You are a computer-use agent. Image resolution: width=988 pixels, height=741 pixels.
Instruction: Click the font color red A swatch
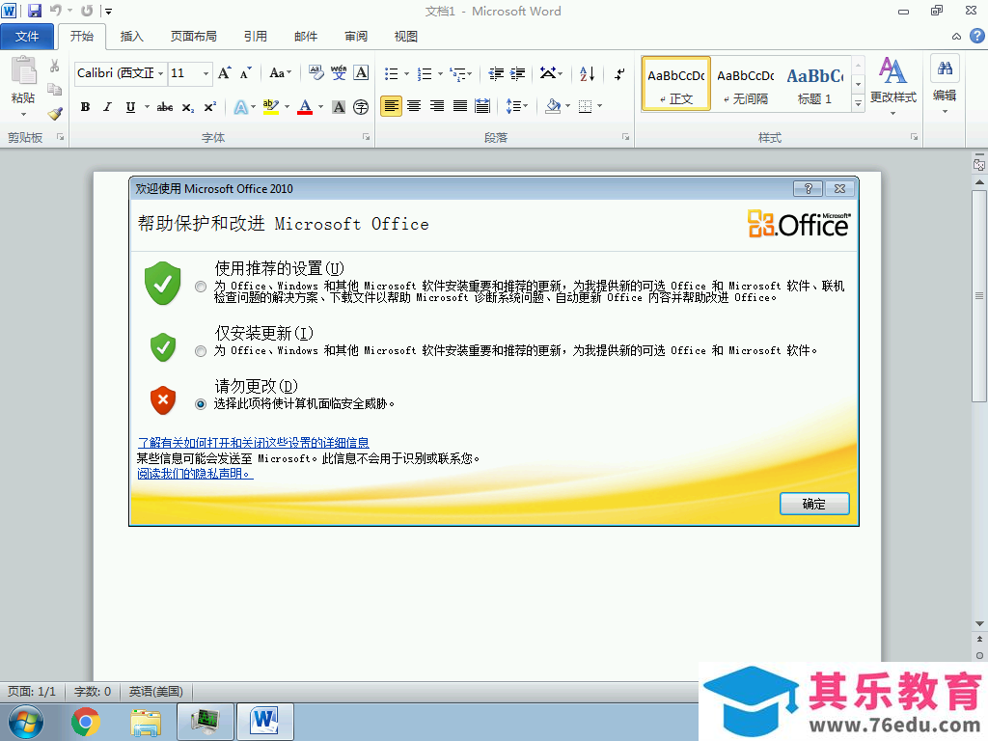(305, 107)
